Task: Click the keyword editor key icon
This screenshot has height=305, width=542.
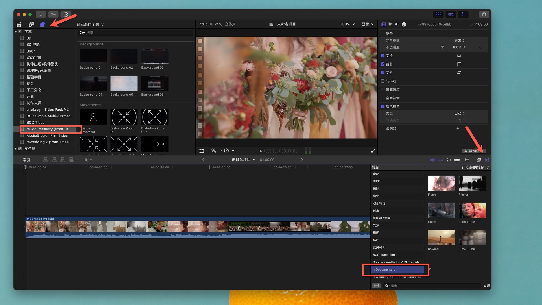Action: (53, 14)
